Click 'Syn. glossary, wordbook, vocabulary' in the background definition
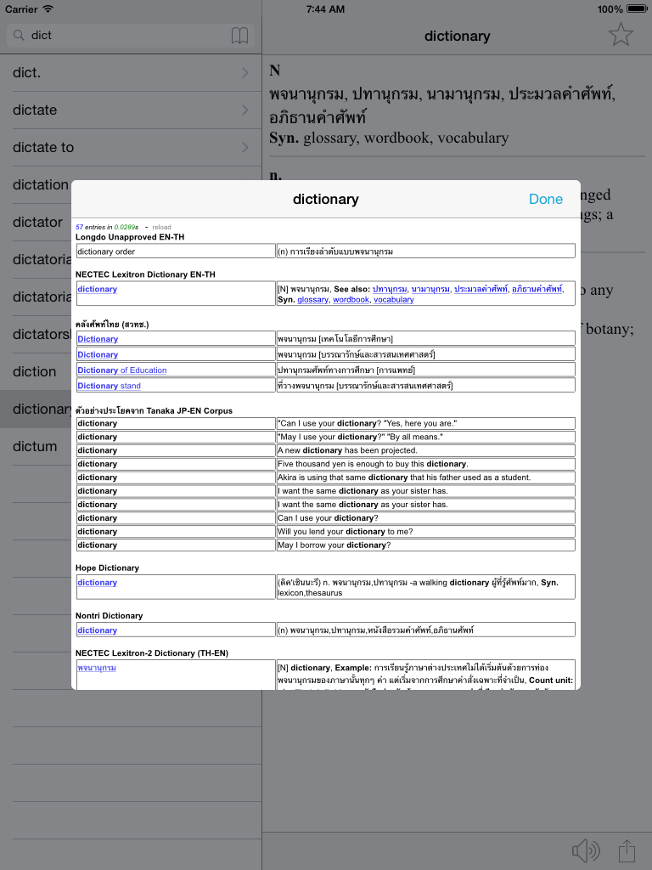This screenshot has width=652, height=870. coord(389,138)
